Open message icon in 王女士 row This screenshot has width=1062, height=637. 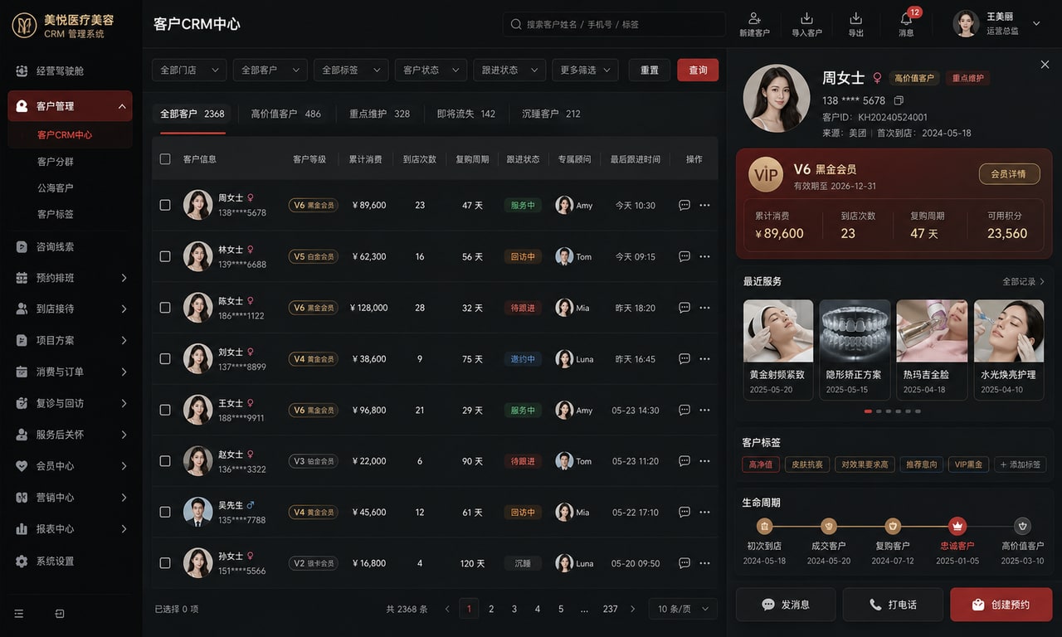(684, 410)
